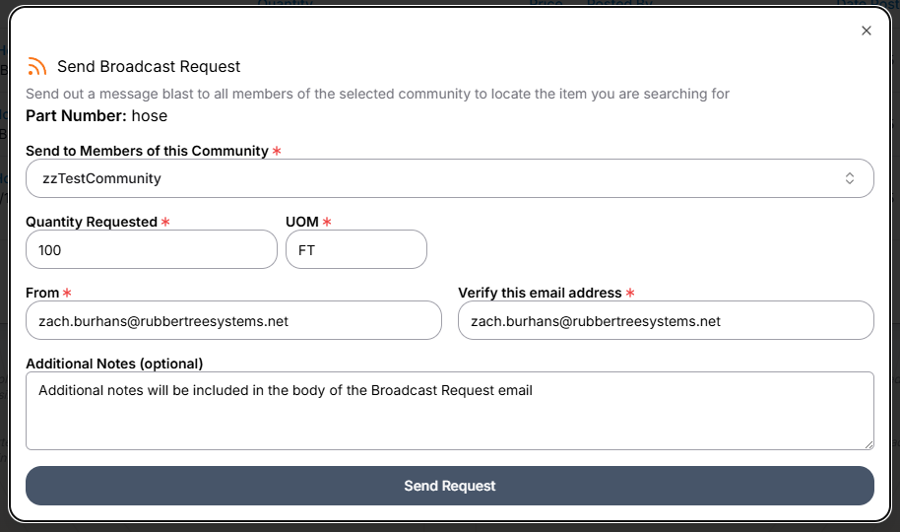900x532 pixels.
Task: Click the "Send to Members of this Community" label
Action: coord(147,151)
